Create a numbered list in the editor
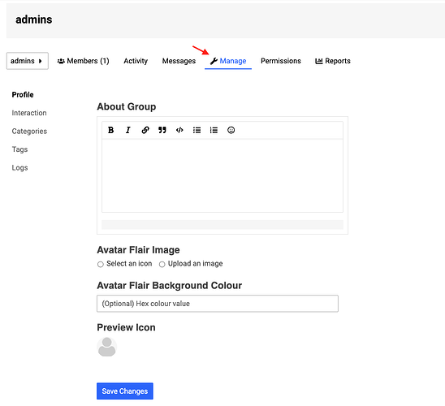 click(x=214, y=130)
